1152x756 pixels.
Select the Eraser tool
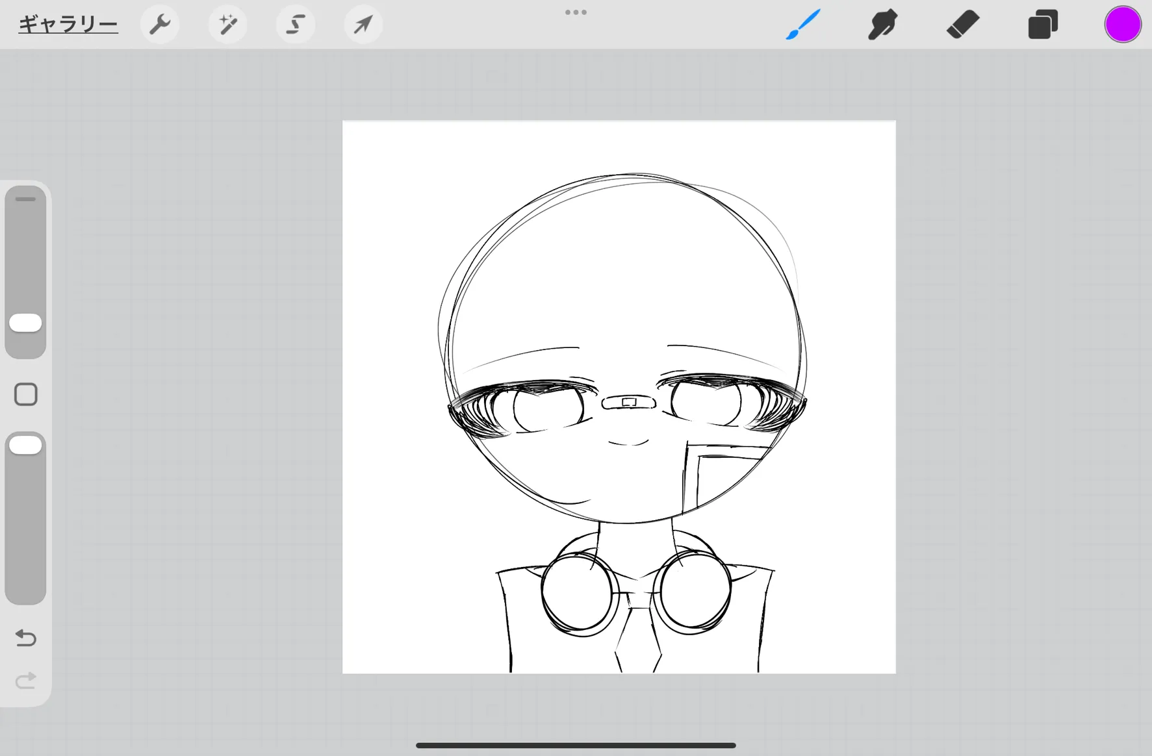point(963,25)
